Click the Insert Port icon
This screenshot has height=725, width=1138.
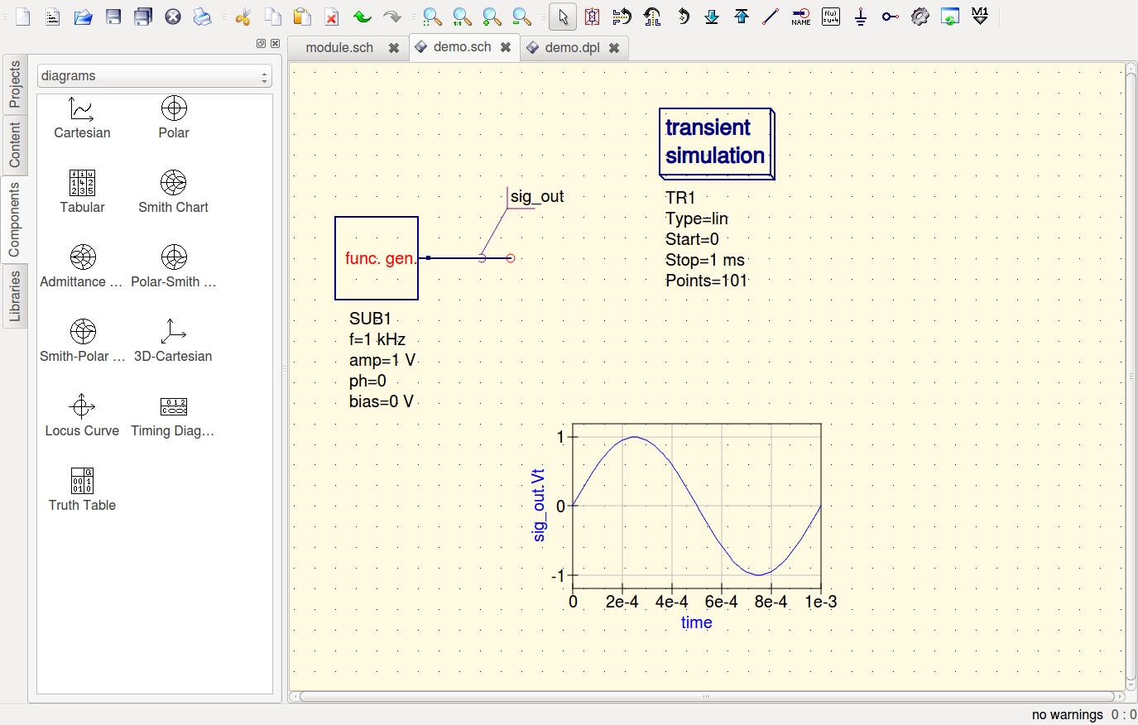click(x=890, y=17)
